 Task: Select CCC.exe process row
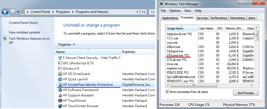[210, 38]
